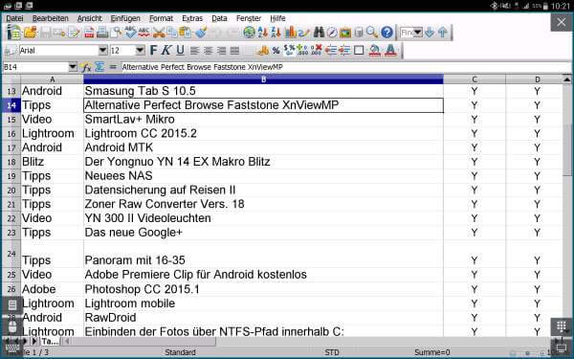Open Help with the blue question mark

[386, 33]
